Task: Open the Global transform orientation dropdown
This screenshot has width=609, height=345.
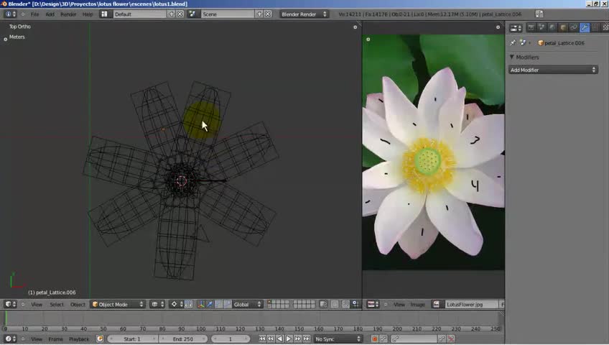Action: pos(246,304)
